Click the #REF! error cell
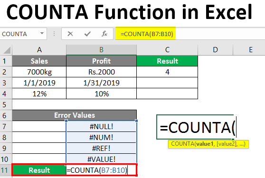265x178 pixels. pyautogui.click(x=101, y=148)
